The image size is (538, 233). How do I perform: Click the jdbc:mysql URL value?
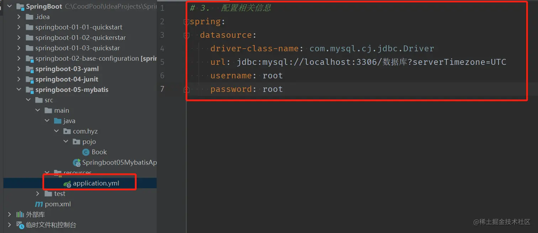point(371,62)
